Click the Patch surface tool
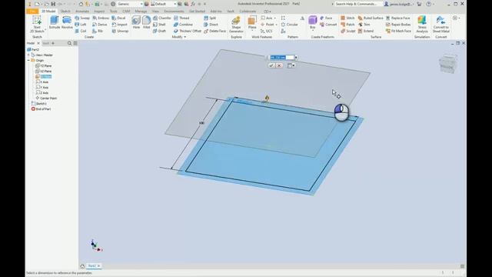492x277 pixels. (347, 25)
